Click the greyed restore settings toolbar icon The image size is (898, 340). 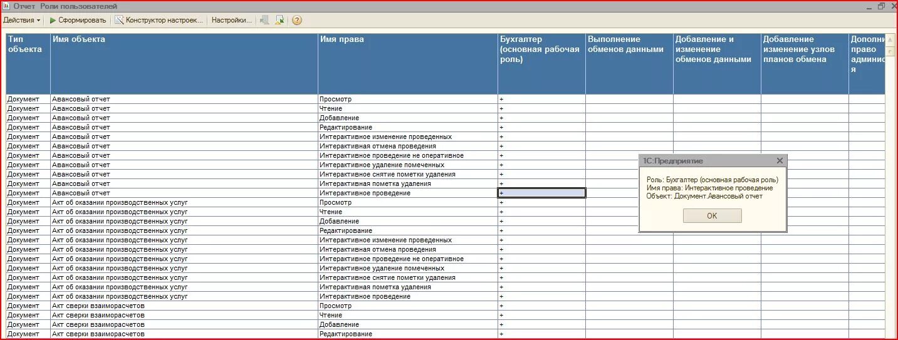tap(264, 20)
